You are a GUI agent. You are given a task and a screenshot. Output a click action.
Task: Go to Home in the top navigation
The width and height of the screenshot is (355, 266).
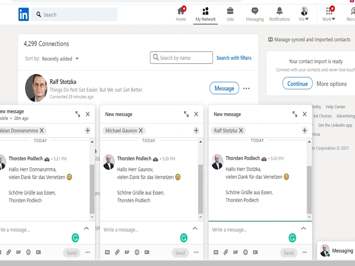[181, 14]
